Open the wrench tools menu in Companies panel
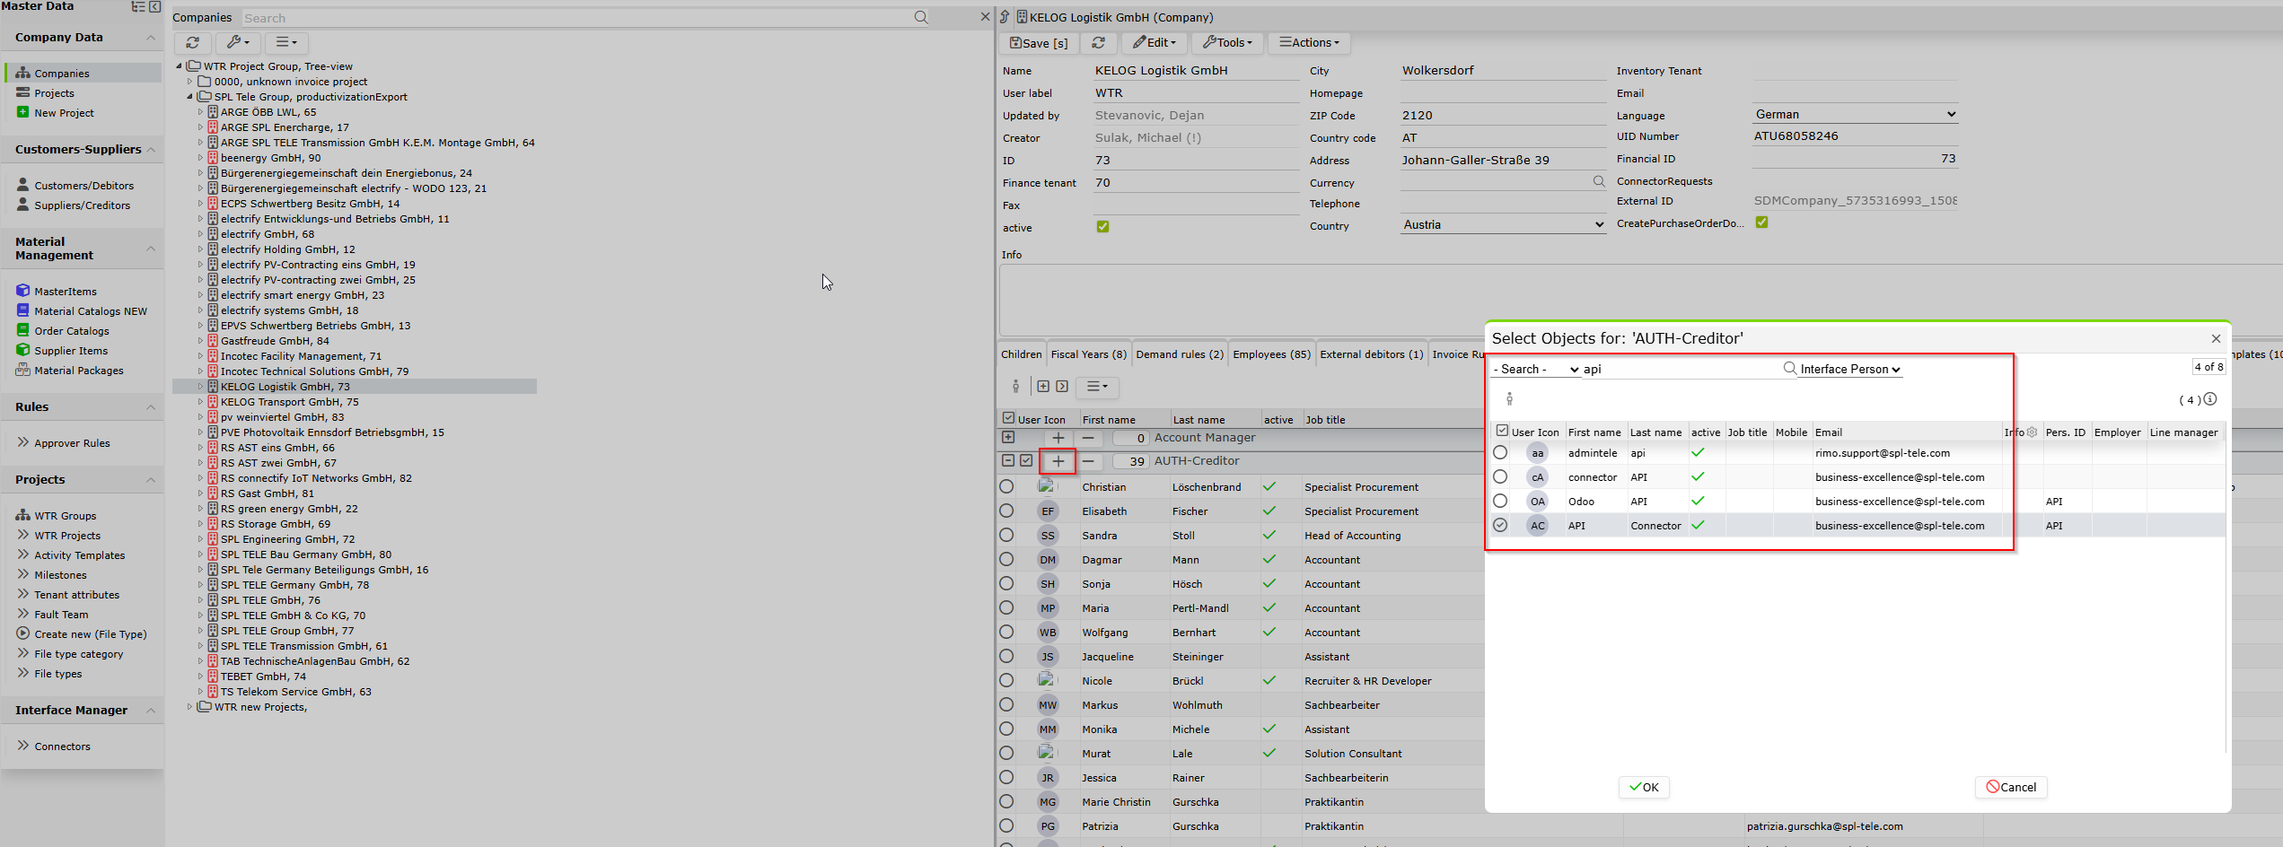Image resolution: width=2283 pixels, height=847 pixels. click(x=238, y=42)
